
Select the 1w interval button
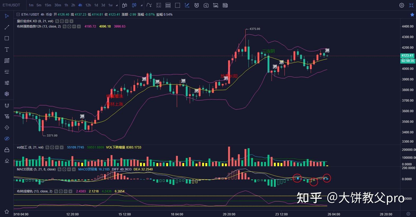point(110,5)
